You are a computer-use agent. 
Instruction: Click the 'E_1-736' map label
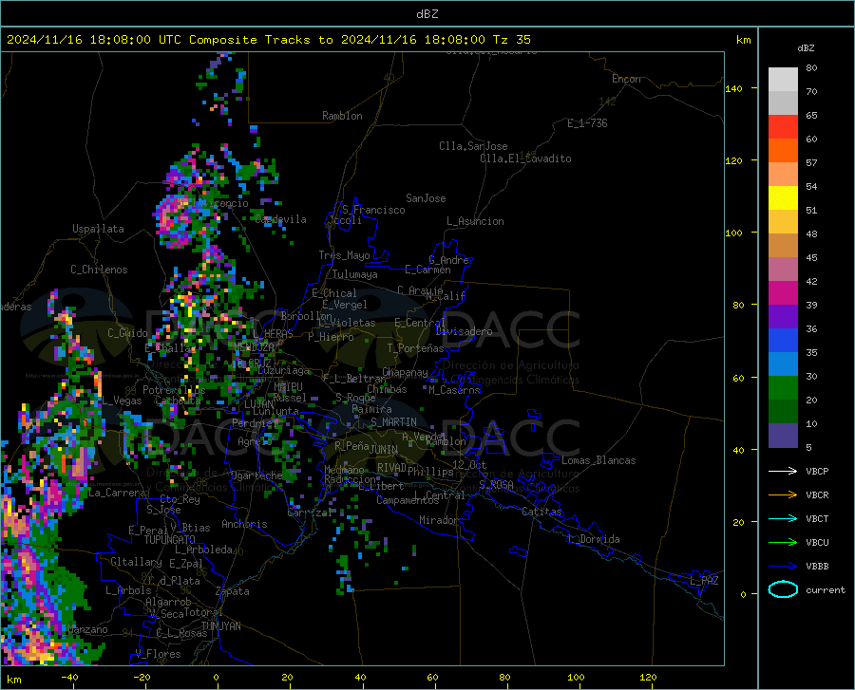tap(587, 123)
